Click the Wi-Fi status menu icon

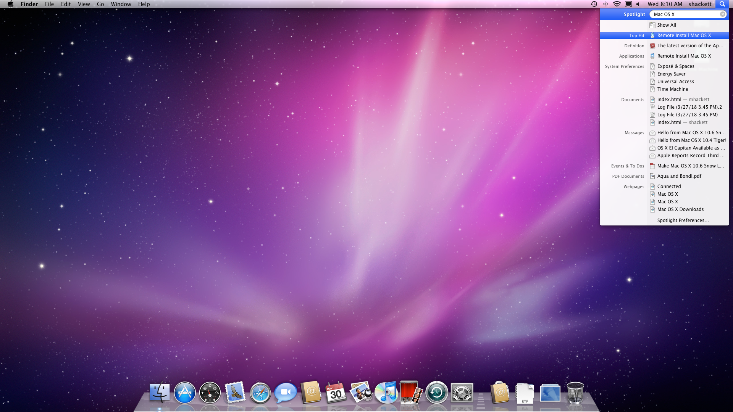(617, 4)
